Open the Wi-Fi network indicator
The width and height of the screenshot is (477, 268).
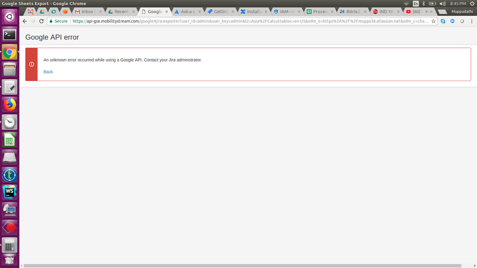(x=406, y=4)
